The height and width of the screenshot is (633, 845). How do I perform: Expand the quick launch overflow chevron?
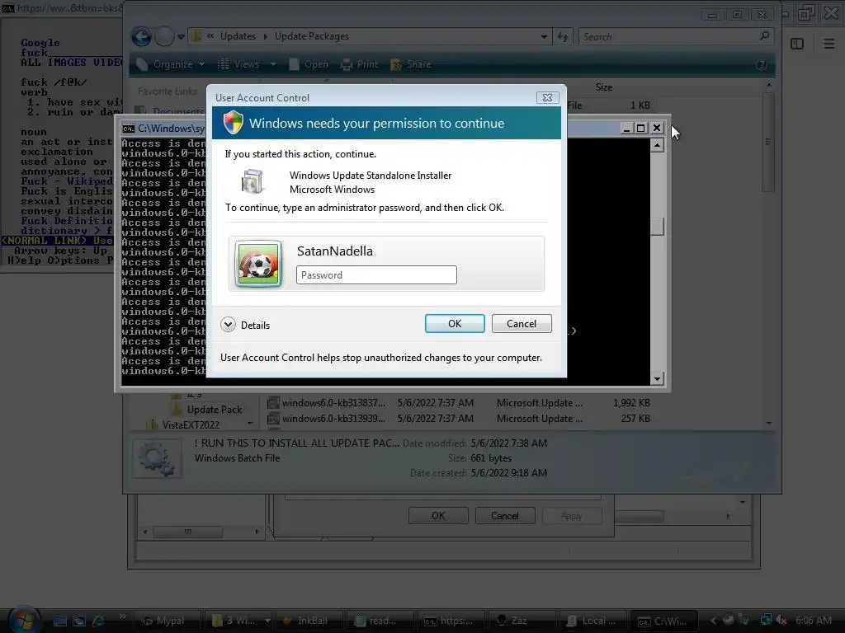point(122,617)
